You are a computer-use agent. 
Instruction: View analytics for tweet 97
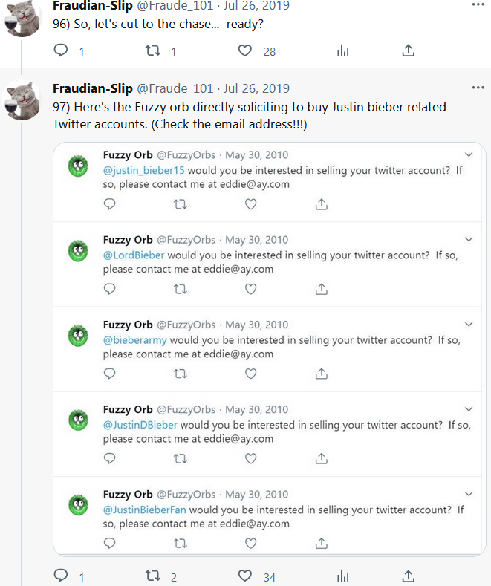coord(342,576)
